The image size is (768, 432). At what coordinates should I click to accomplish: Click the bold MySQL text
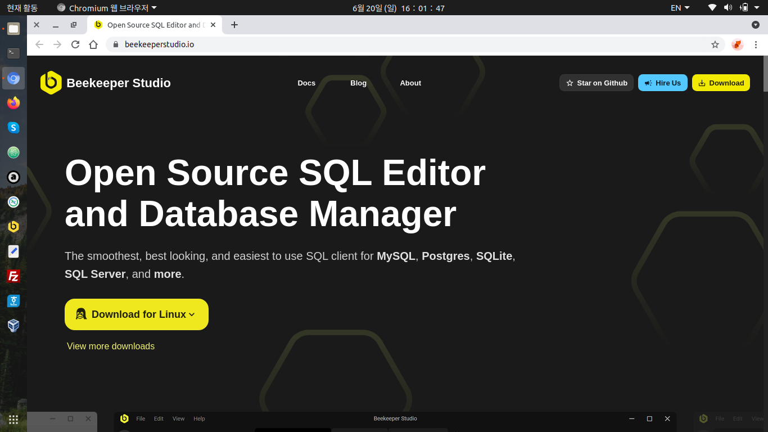tap(396, 256)
